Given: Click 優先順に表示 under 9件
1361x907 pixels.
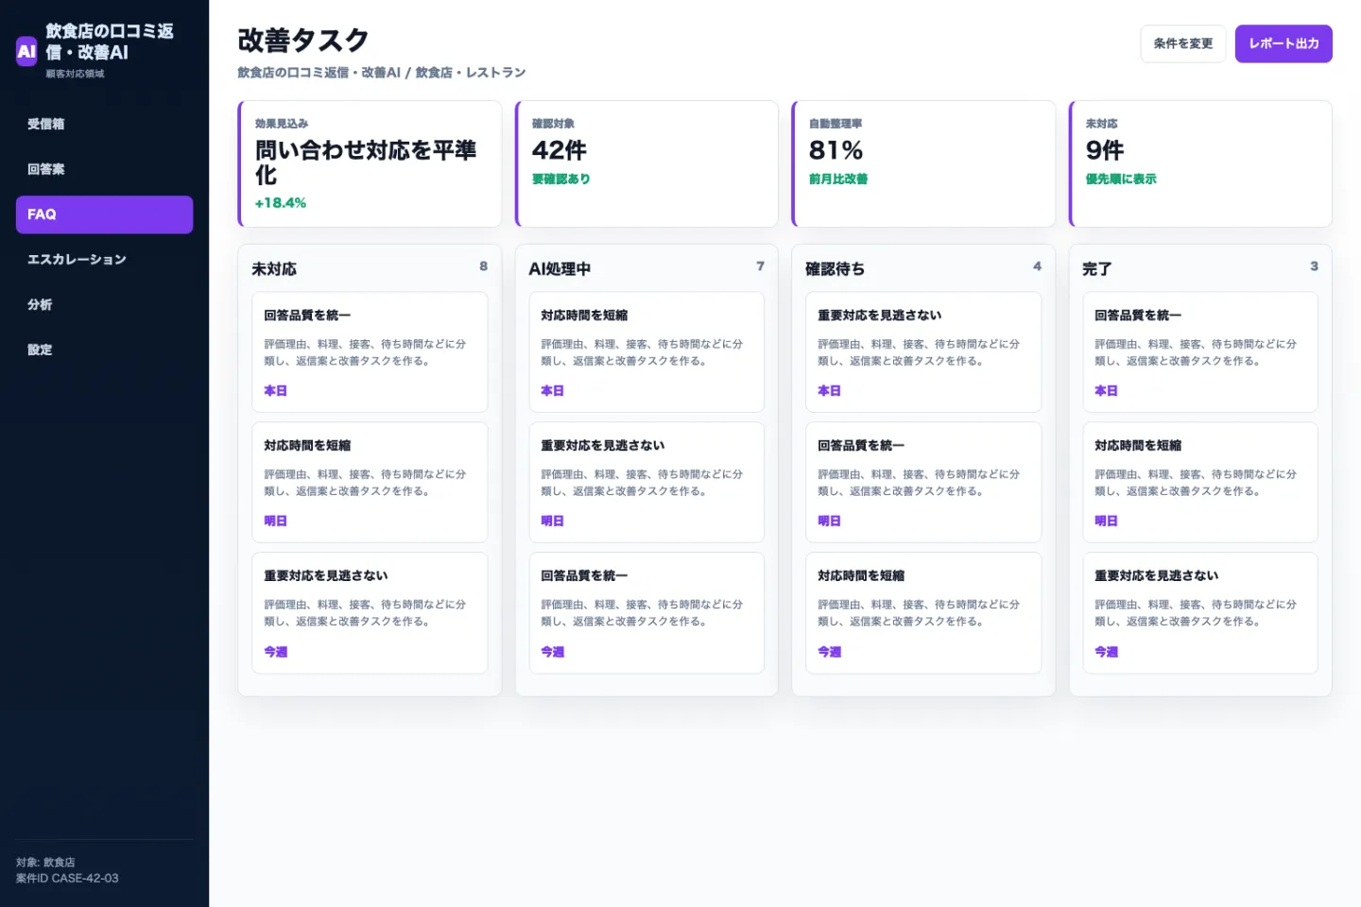Looking at the screenshot, I should coord(1121,179).
